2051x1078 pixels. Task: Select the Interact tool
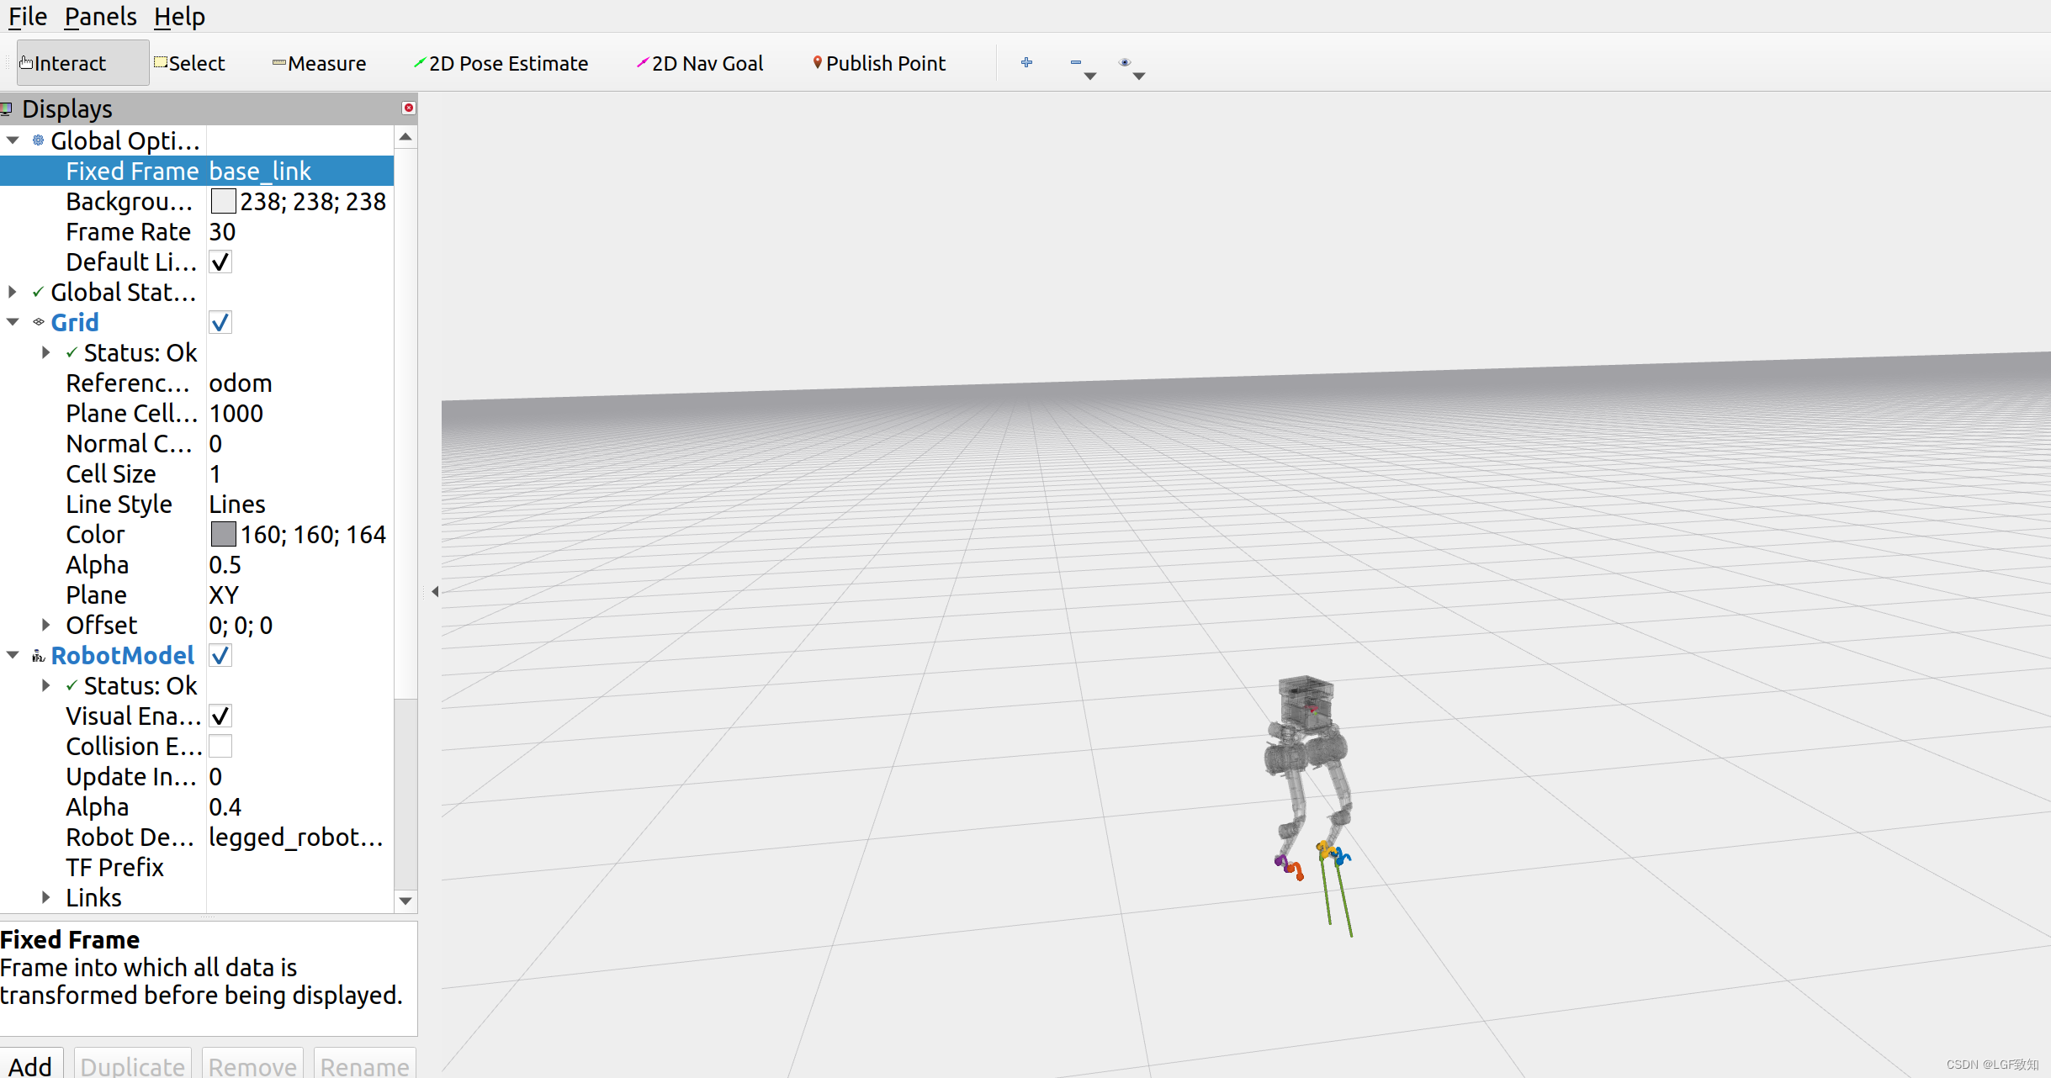(82, 63)
